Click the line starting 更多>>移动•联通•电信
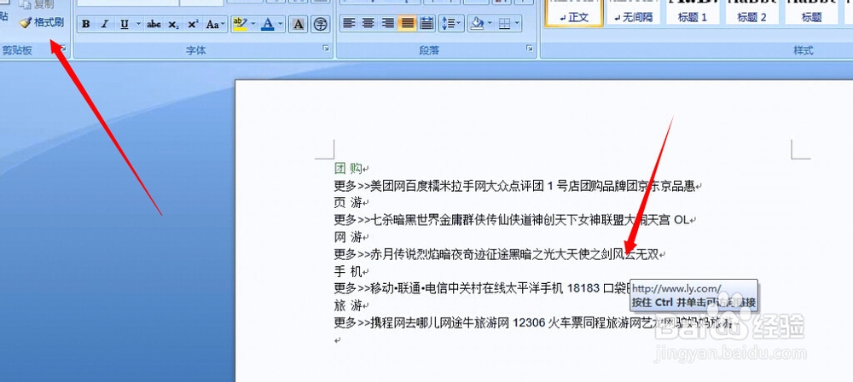This screenshot has width=853, height=382. pos(482,288)
